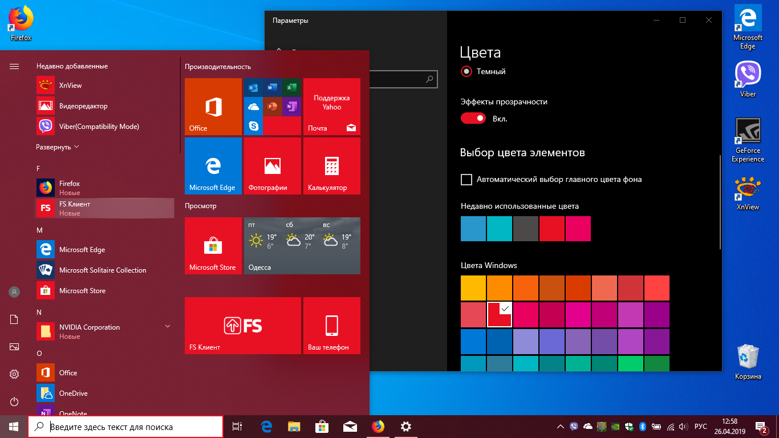779x438 pixels.
Task: Pick the teal recently used color
Action: pyautogui.click(x=500, y=229)
